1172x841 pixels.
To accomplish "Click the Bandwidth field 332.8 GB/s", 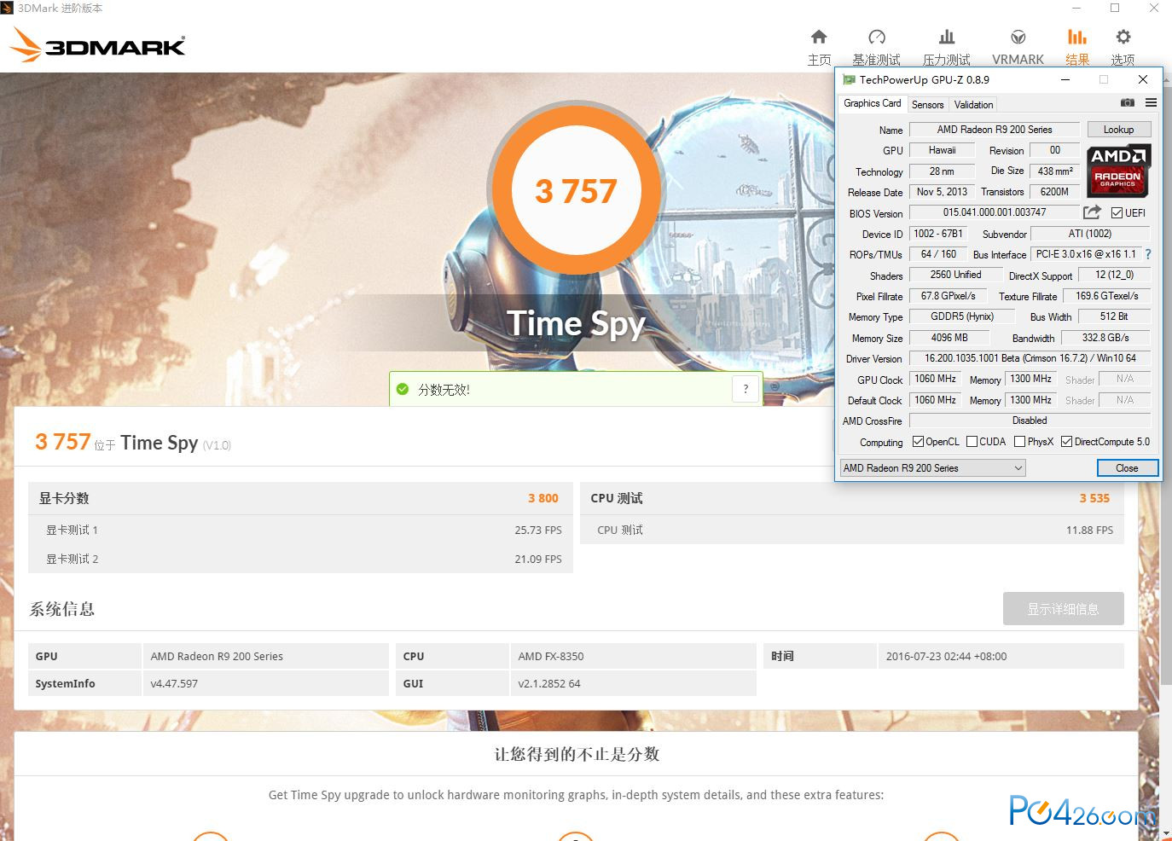I will (1105, 338).
